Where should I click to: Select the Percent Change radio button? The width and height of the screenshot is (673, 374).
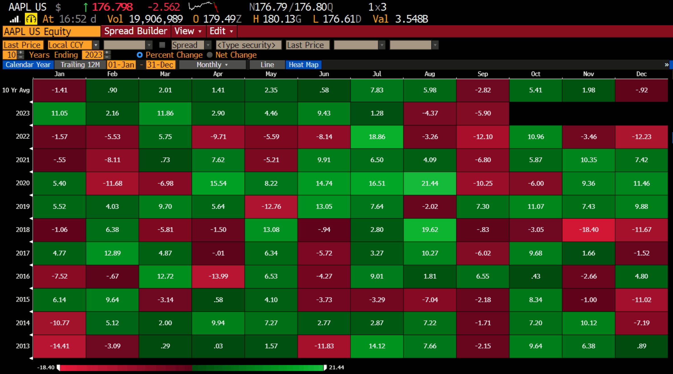click(x=140, y=55)
